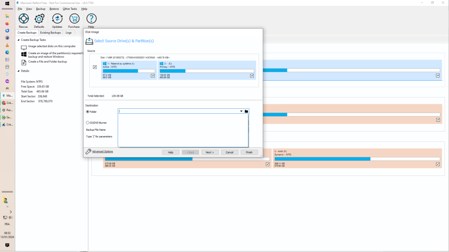Click the Advanced Options wrench icon

(x=88, y=152)
